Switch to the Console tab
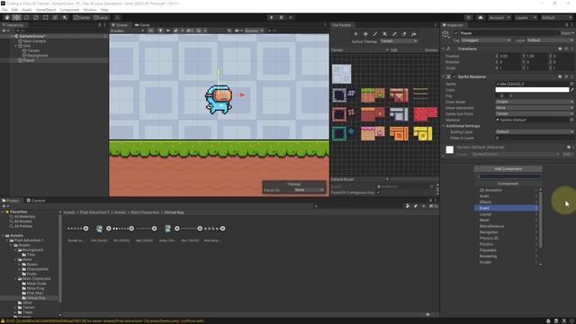The width and height of the screenshot is (576, 324). click(36, 201)
